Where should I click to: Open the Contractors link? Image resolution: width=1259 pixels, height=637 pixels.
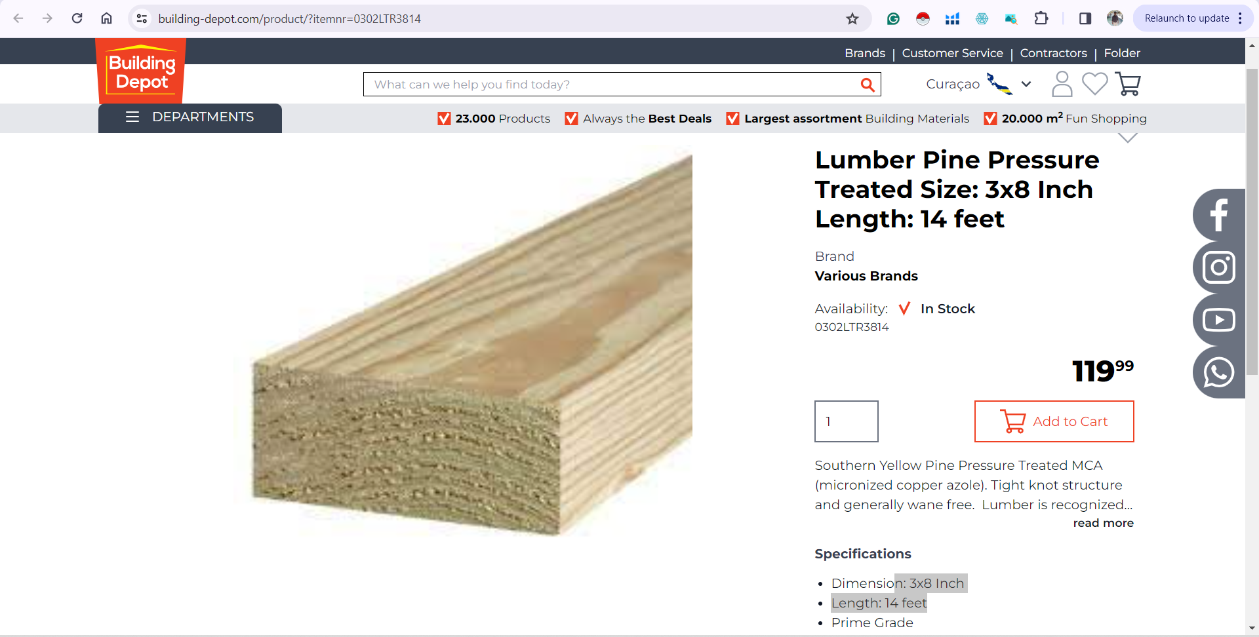point(1053,53)
